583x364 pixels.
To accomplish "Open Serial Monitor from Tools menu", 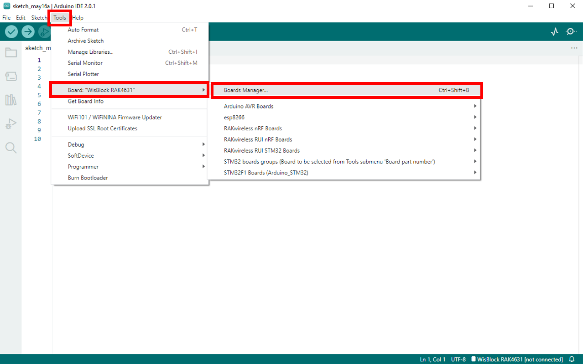I will click(130, 63).
